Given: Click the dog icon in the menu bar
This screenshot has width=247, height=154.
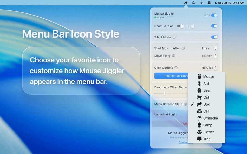Looking at the screenshot, I should tap(186, 3).
